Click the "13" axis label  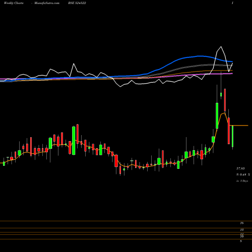[242, 230]
